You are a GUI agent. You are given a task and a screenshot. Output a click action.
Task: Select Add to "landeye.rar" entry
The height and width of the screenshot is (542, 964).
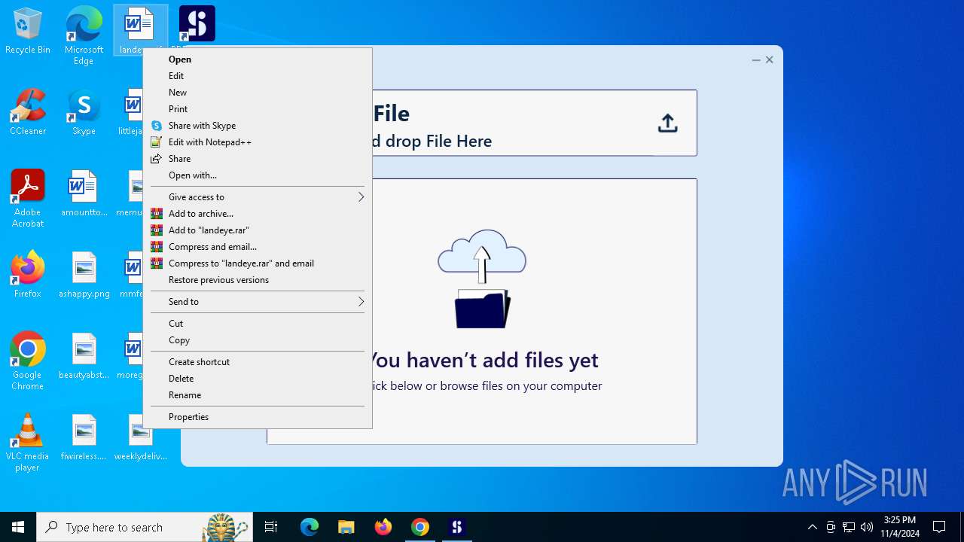pyautogui.click(x=258, y=230)
